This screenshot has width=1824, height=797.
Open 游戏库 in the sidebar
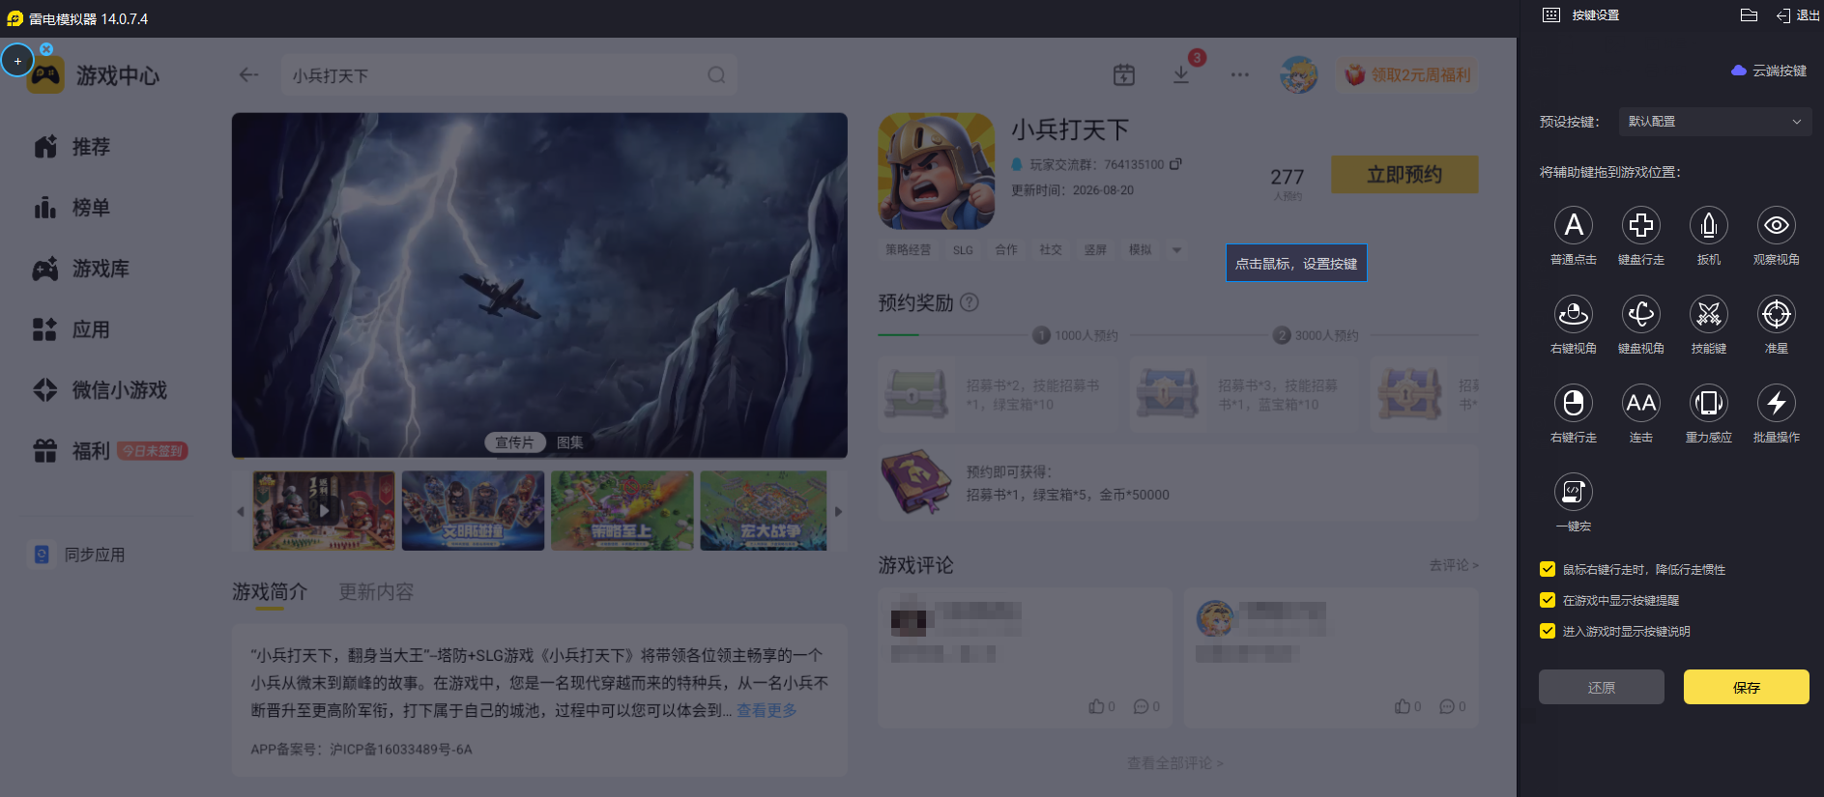(81, 269)
